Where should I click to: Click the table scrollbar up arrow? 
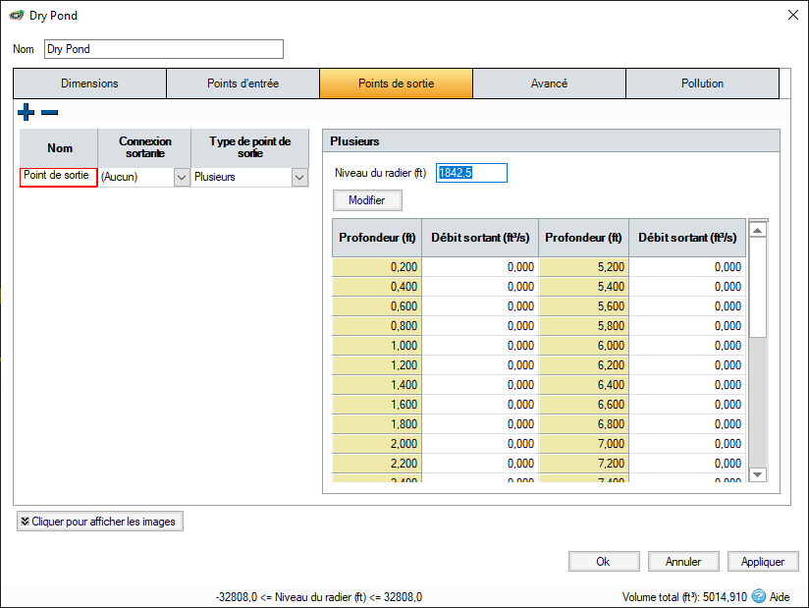point(757,230)
